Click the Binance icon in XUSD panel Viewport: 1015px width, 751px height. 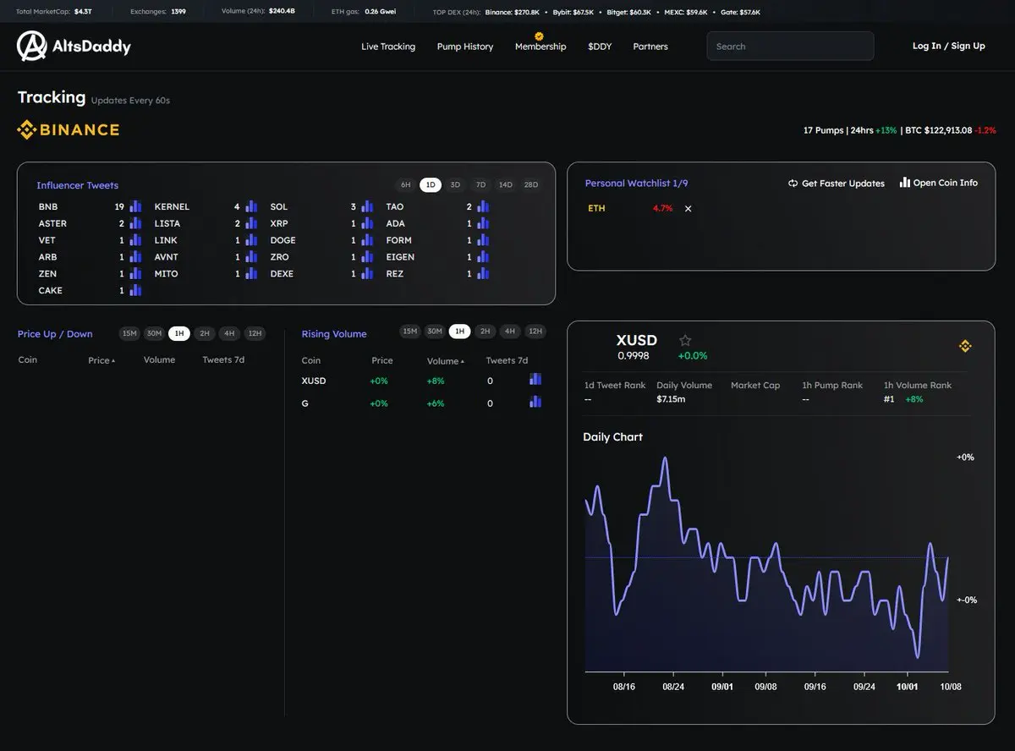[965, 346]
